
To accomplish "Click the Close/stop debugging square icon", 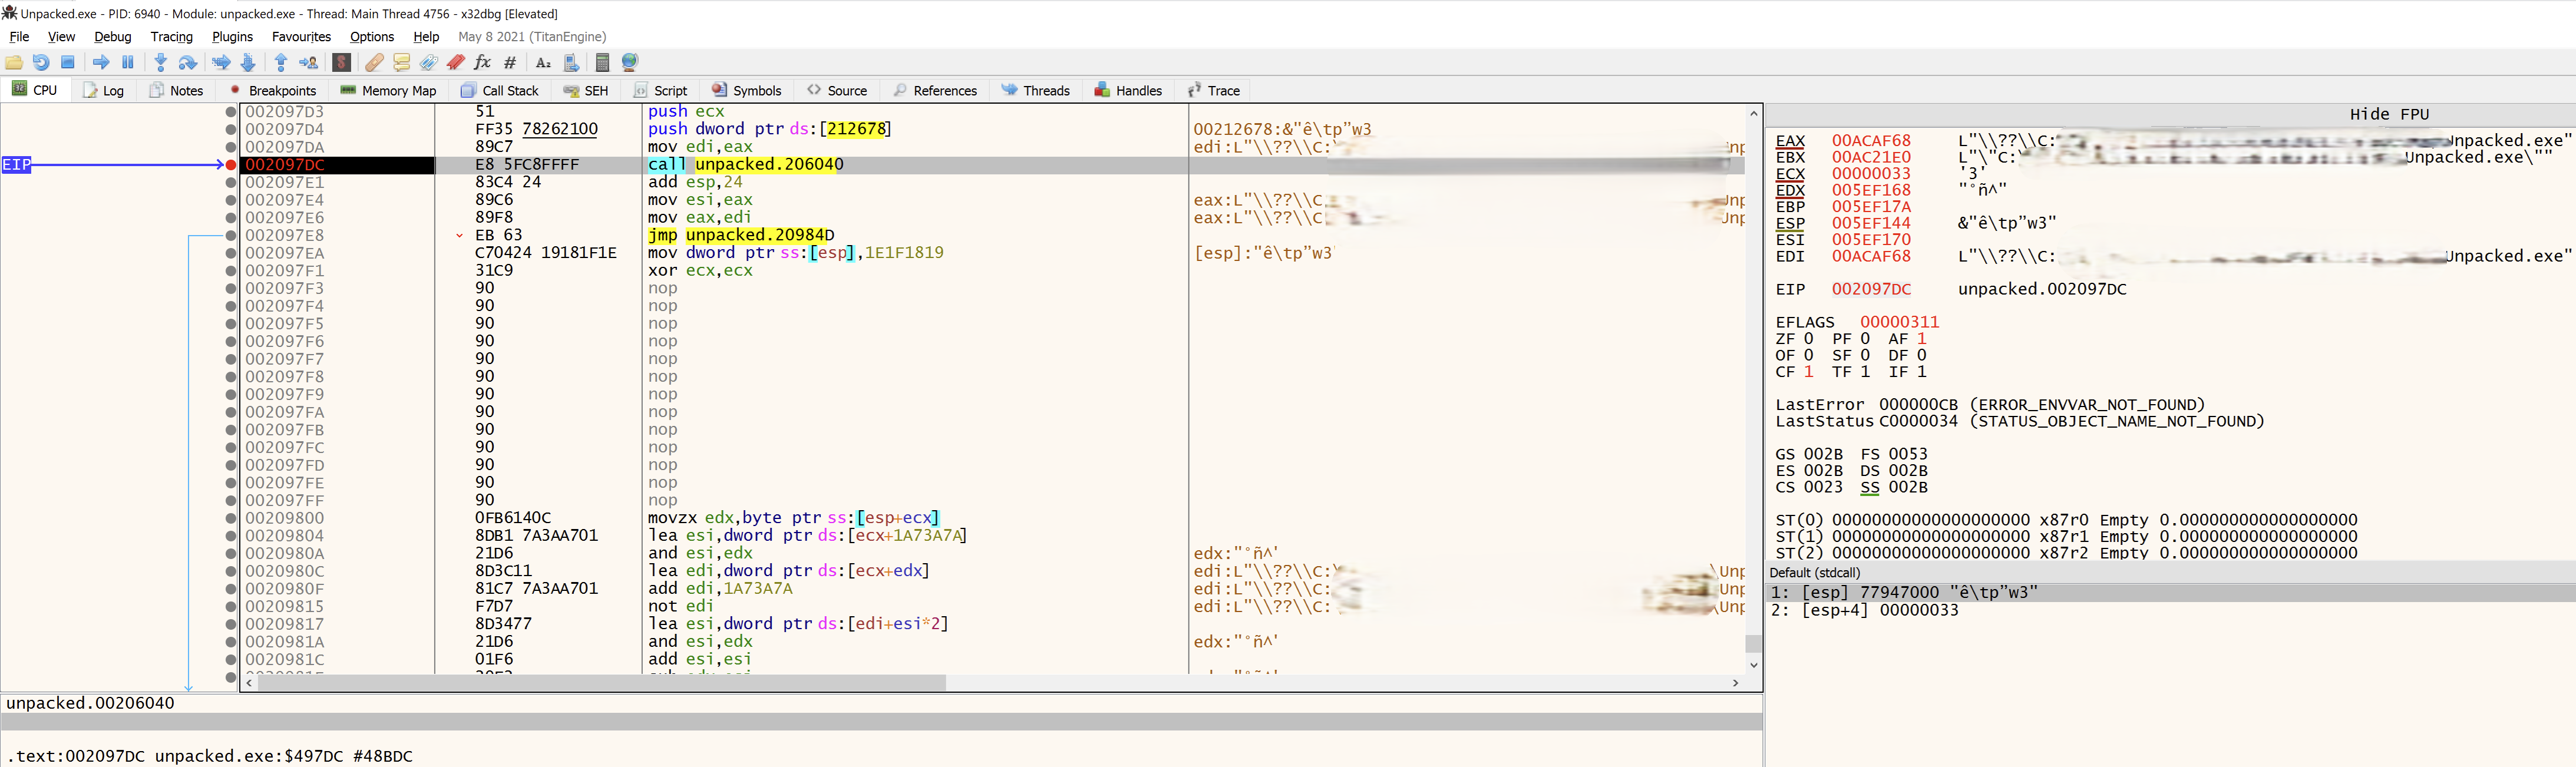I will point(68,62).
